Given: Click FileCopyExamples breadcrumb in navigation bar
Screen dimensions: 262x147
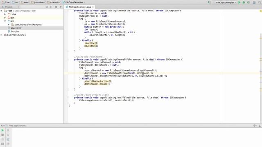Looking at the screenshot, I should [73, 2].
